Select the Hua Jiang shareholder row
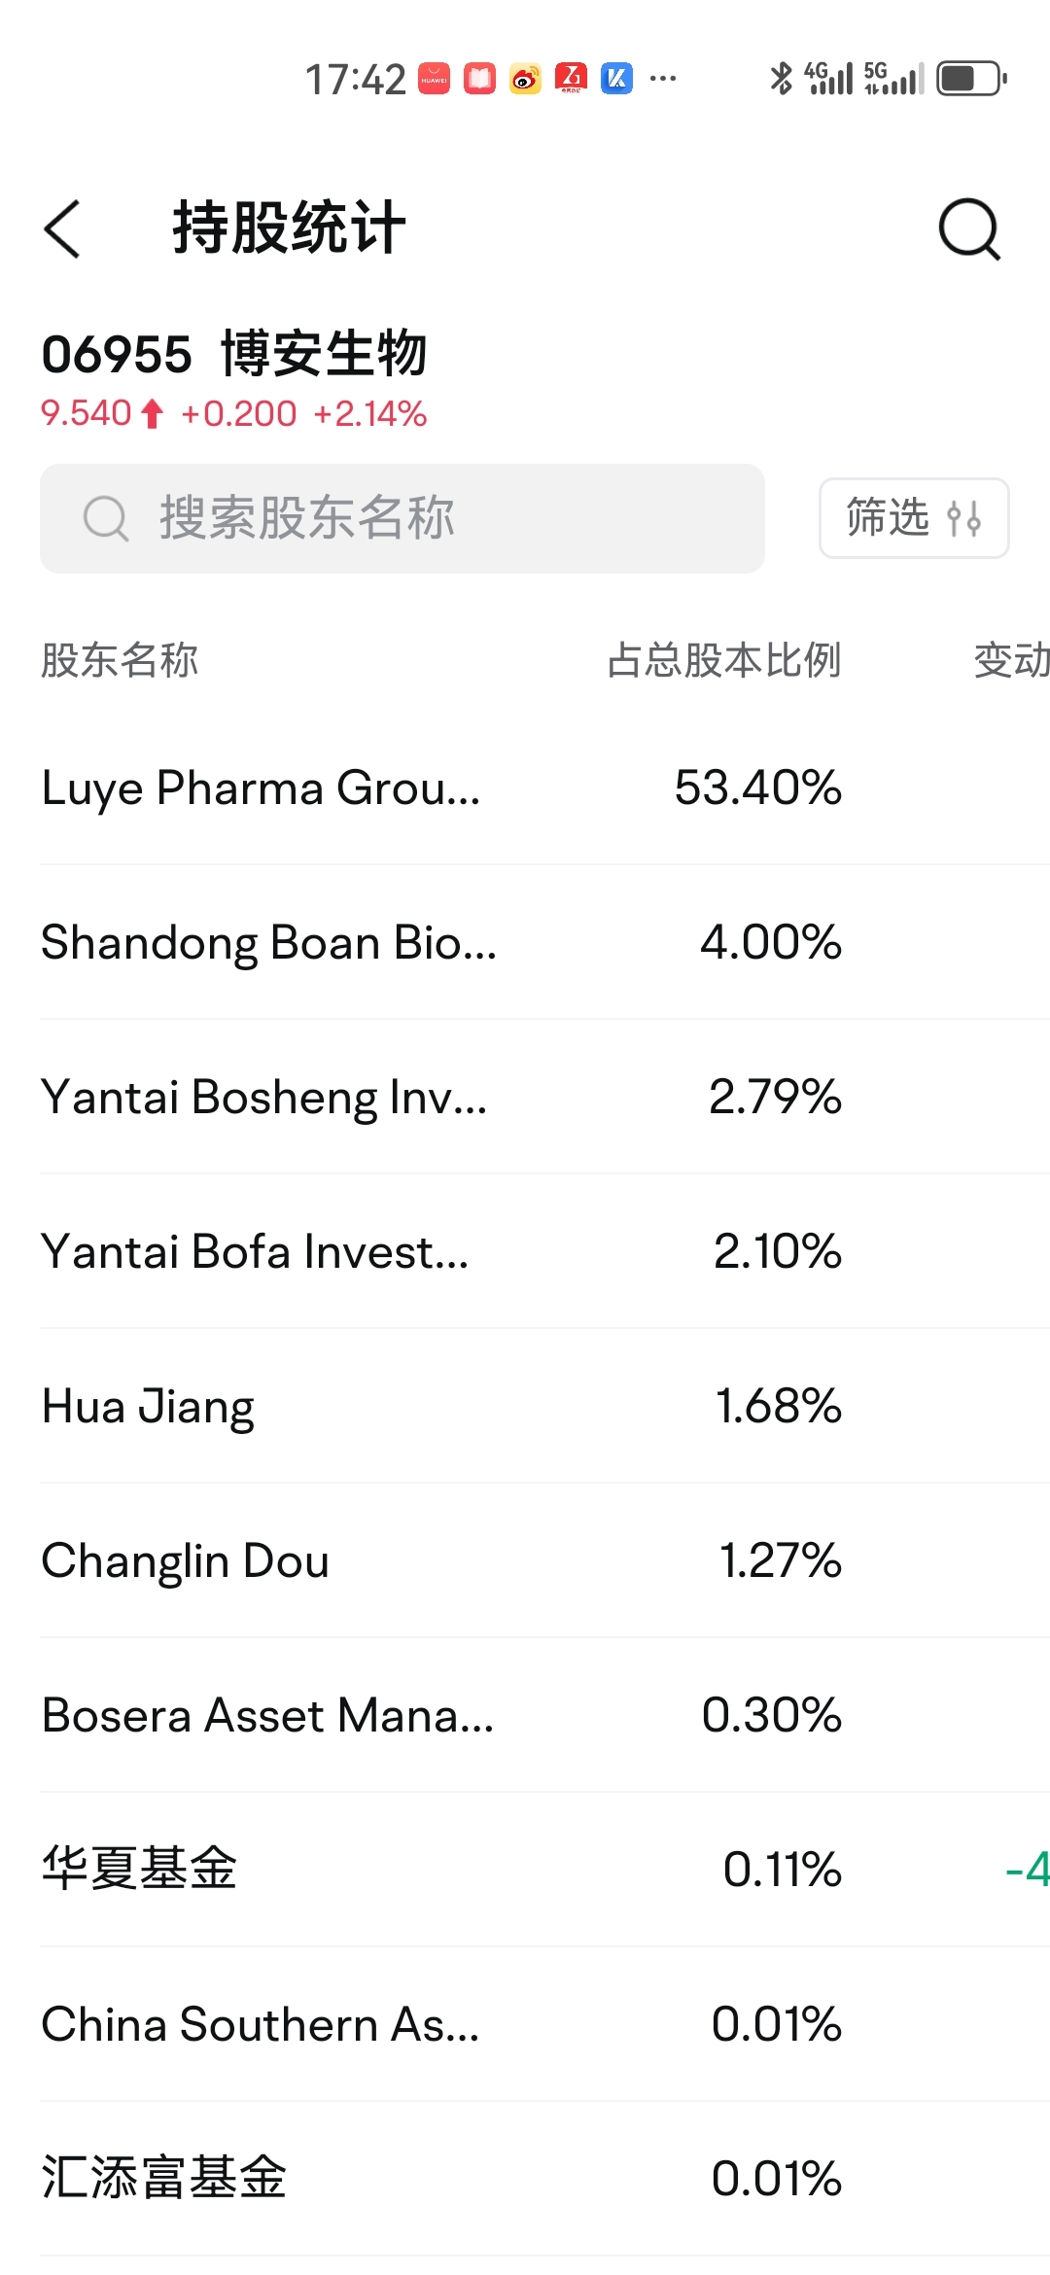 544,1406
